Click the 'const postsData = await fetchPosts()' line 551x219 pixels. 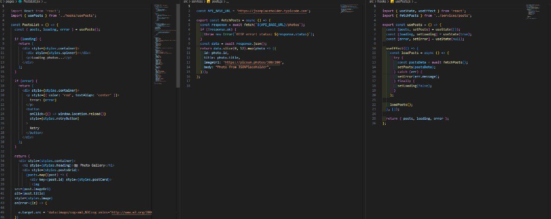pyautogui.click(x=433, y=63)
